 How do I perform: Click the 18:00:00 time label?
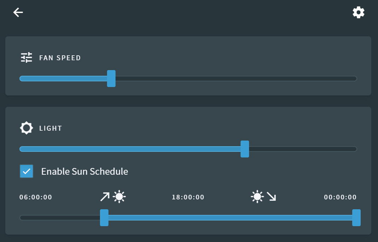coord(188,197)
